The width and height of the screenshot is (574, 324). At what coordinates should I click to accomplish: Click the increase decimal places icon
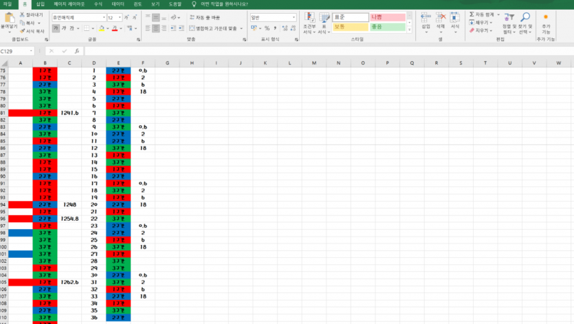click(285, 28)
